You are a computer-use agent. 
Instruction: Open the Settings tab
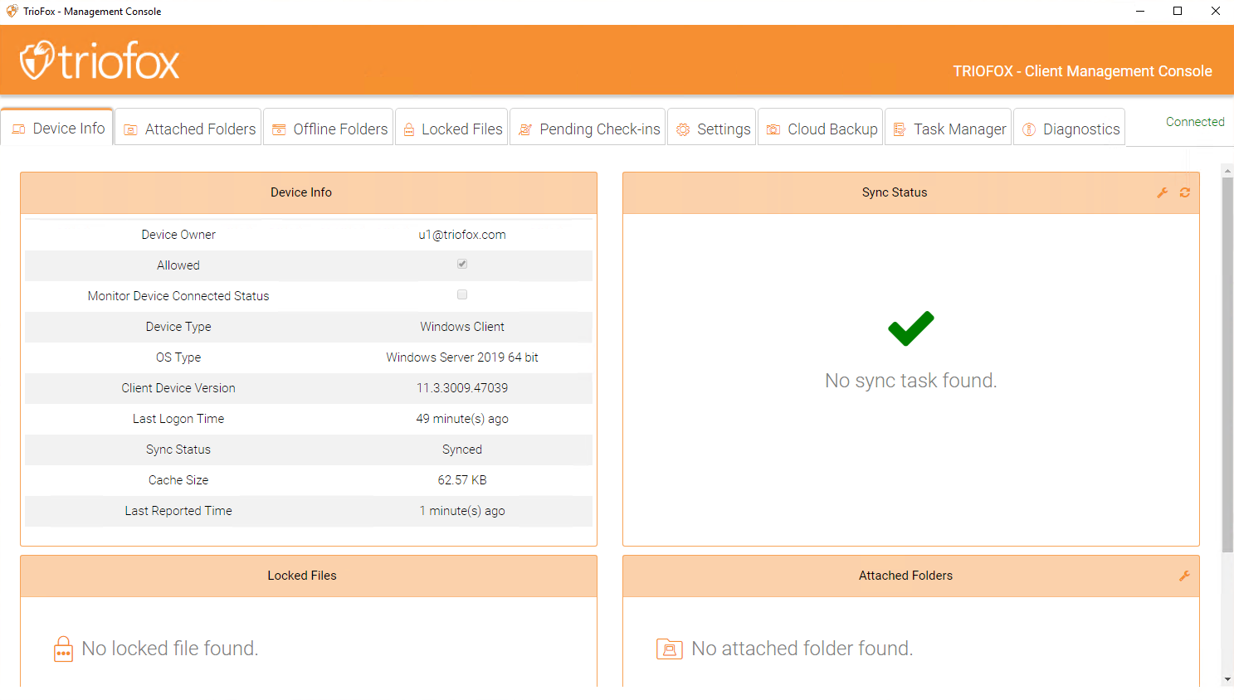(712, 129)
